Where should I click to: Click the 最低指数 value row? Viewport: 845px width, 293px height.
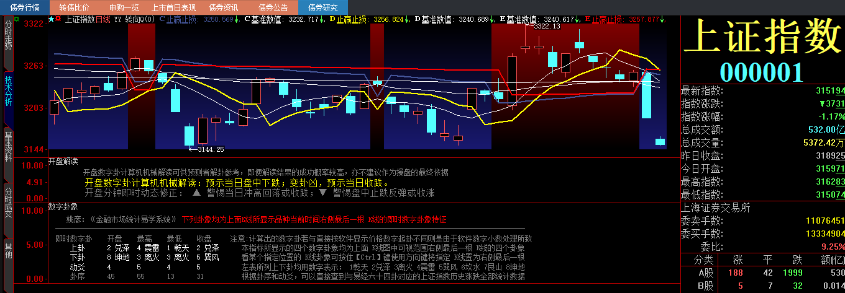[x=763, y=195]
